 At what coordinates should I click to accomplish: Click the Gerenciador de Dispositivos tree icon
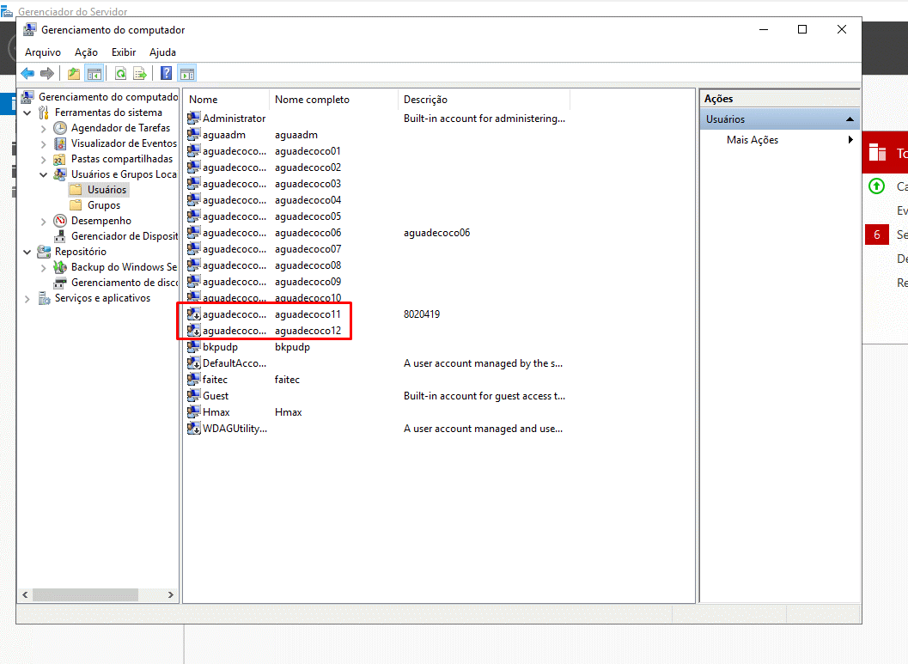click(60, 236)
